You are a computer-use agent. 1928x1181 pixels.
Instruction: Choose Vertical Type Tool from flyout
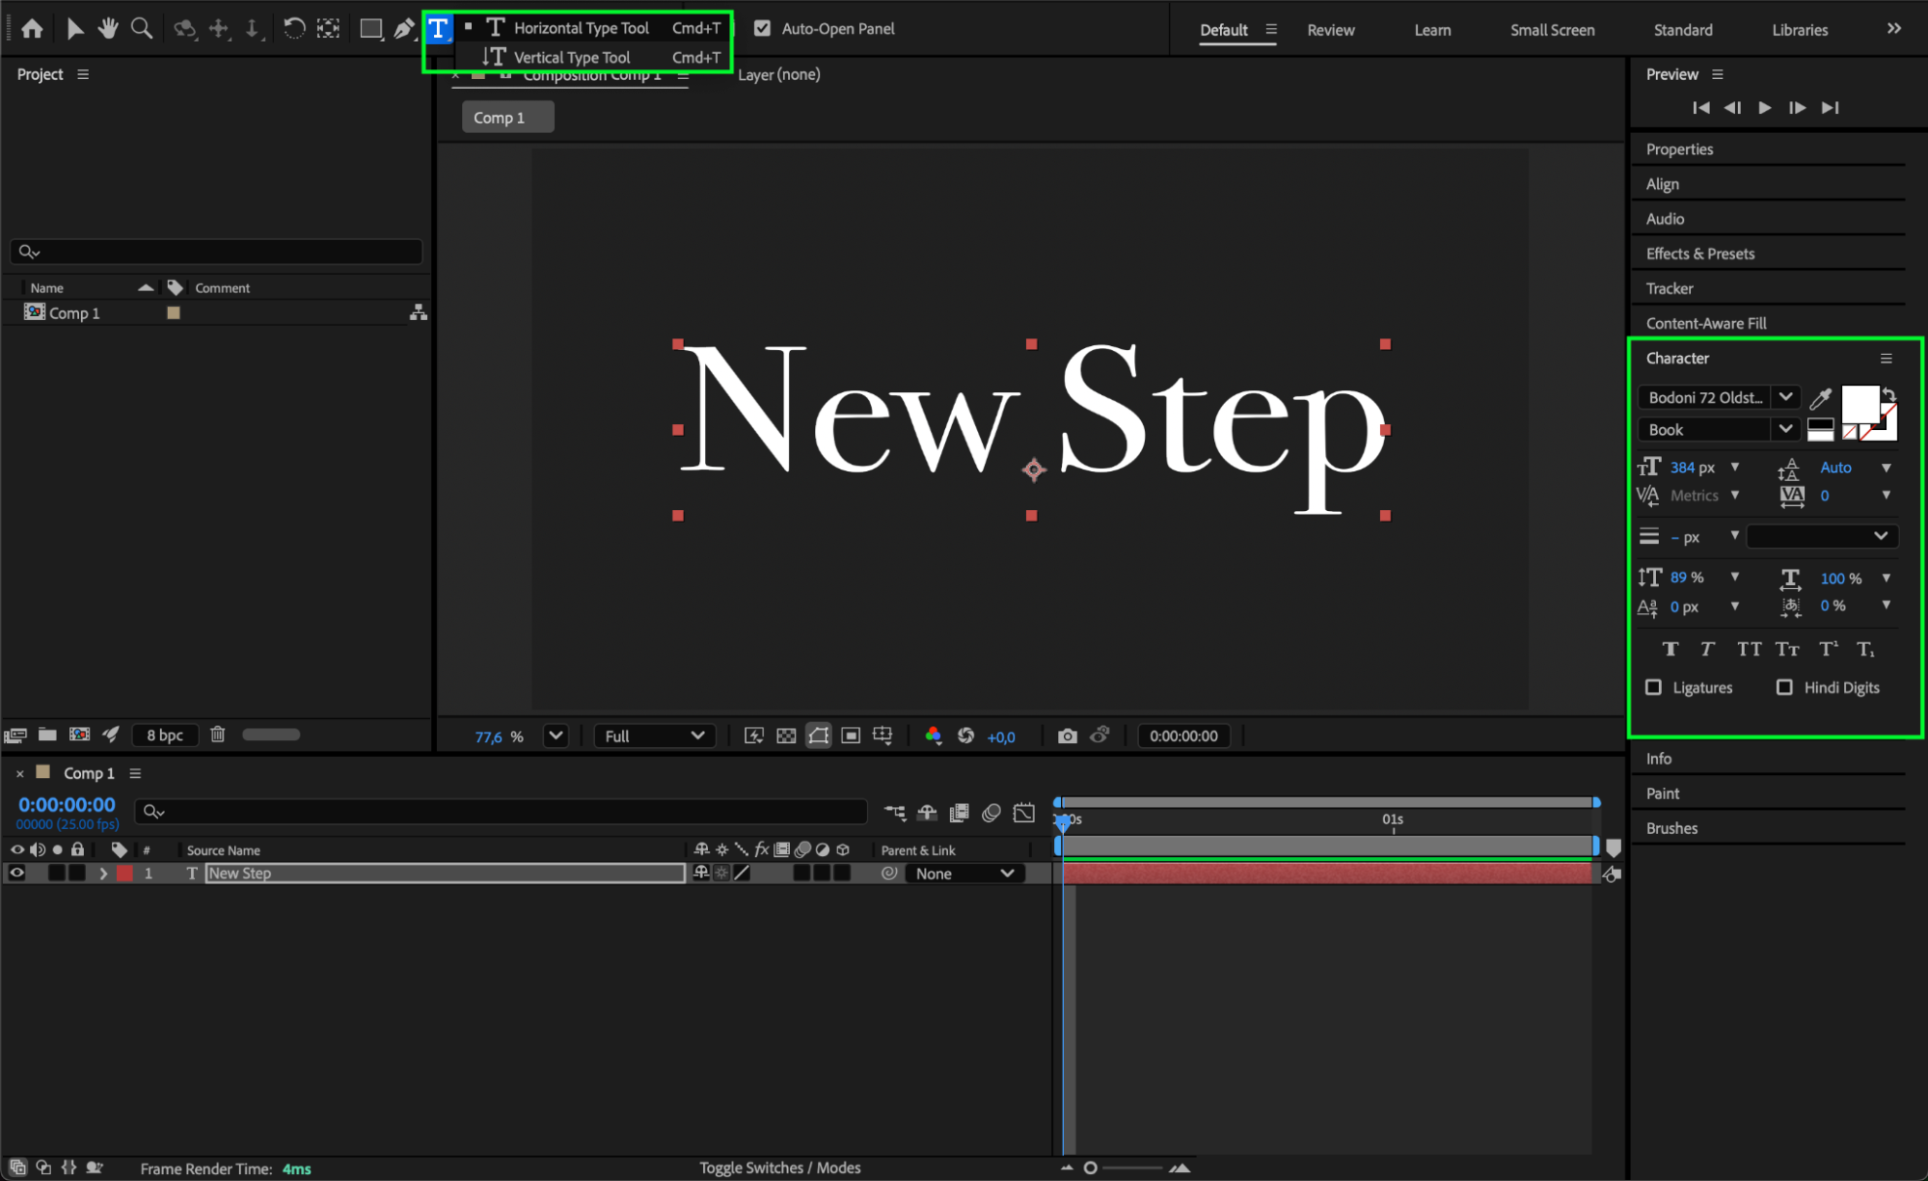[x=571, y=57]
